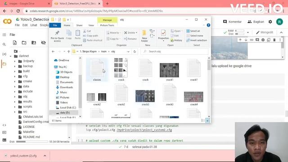Click Pin to Quick access icon
Viewport: 288px width, 162px height.
pyautogui.click(x=57, y=33)
